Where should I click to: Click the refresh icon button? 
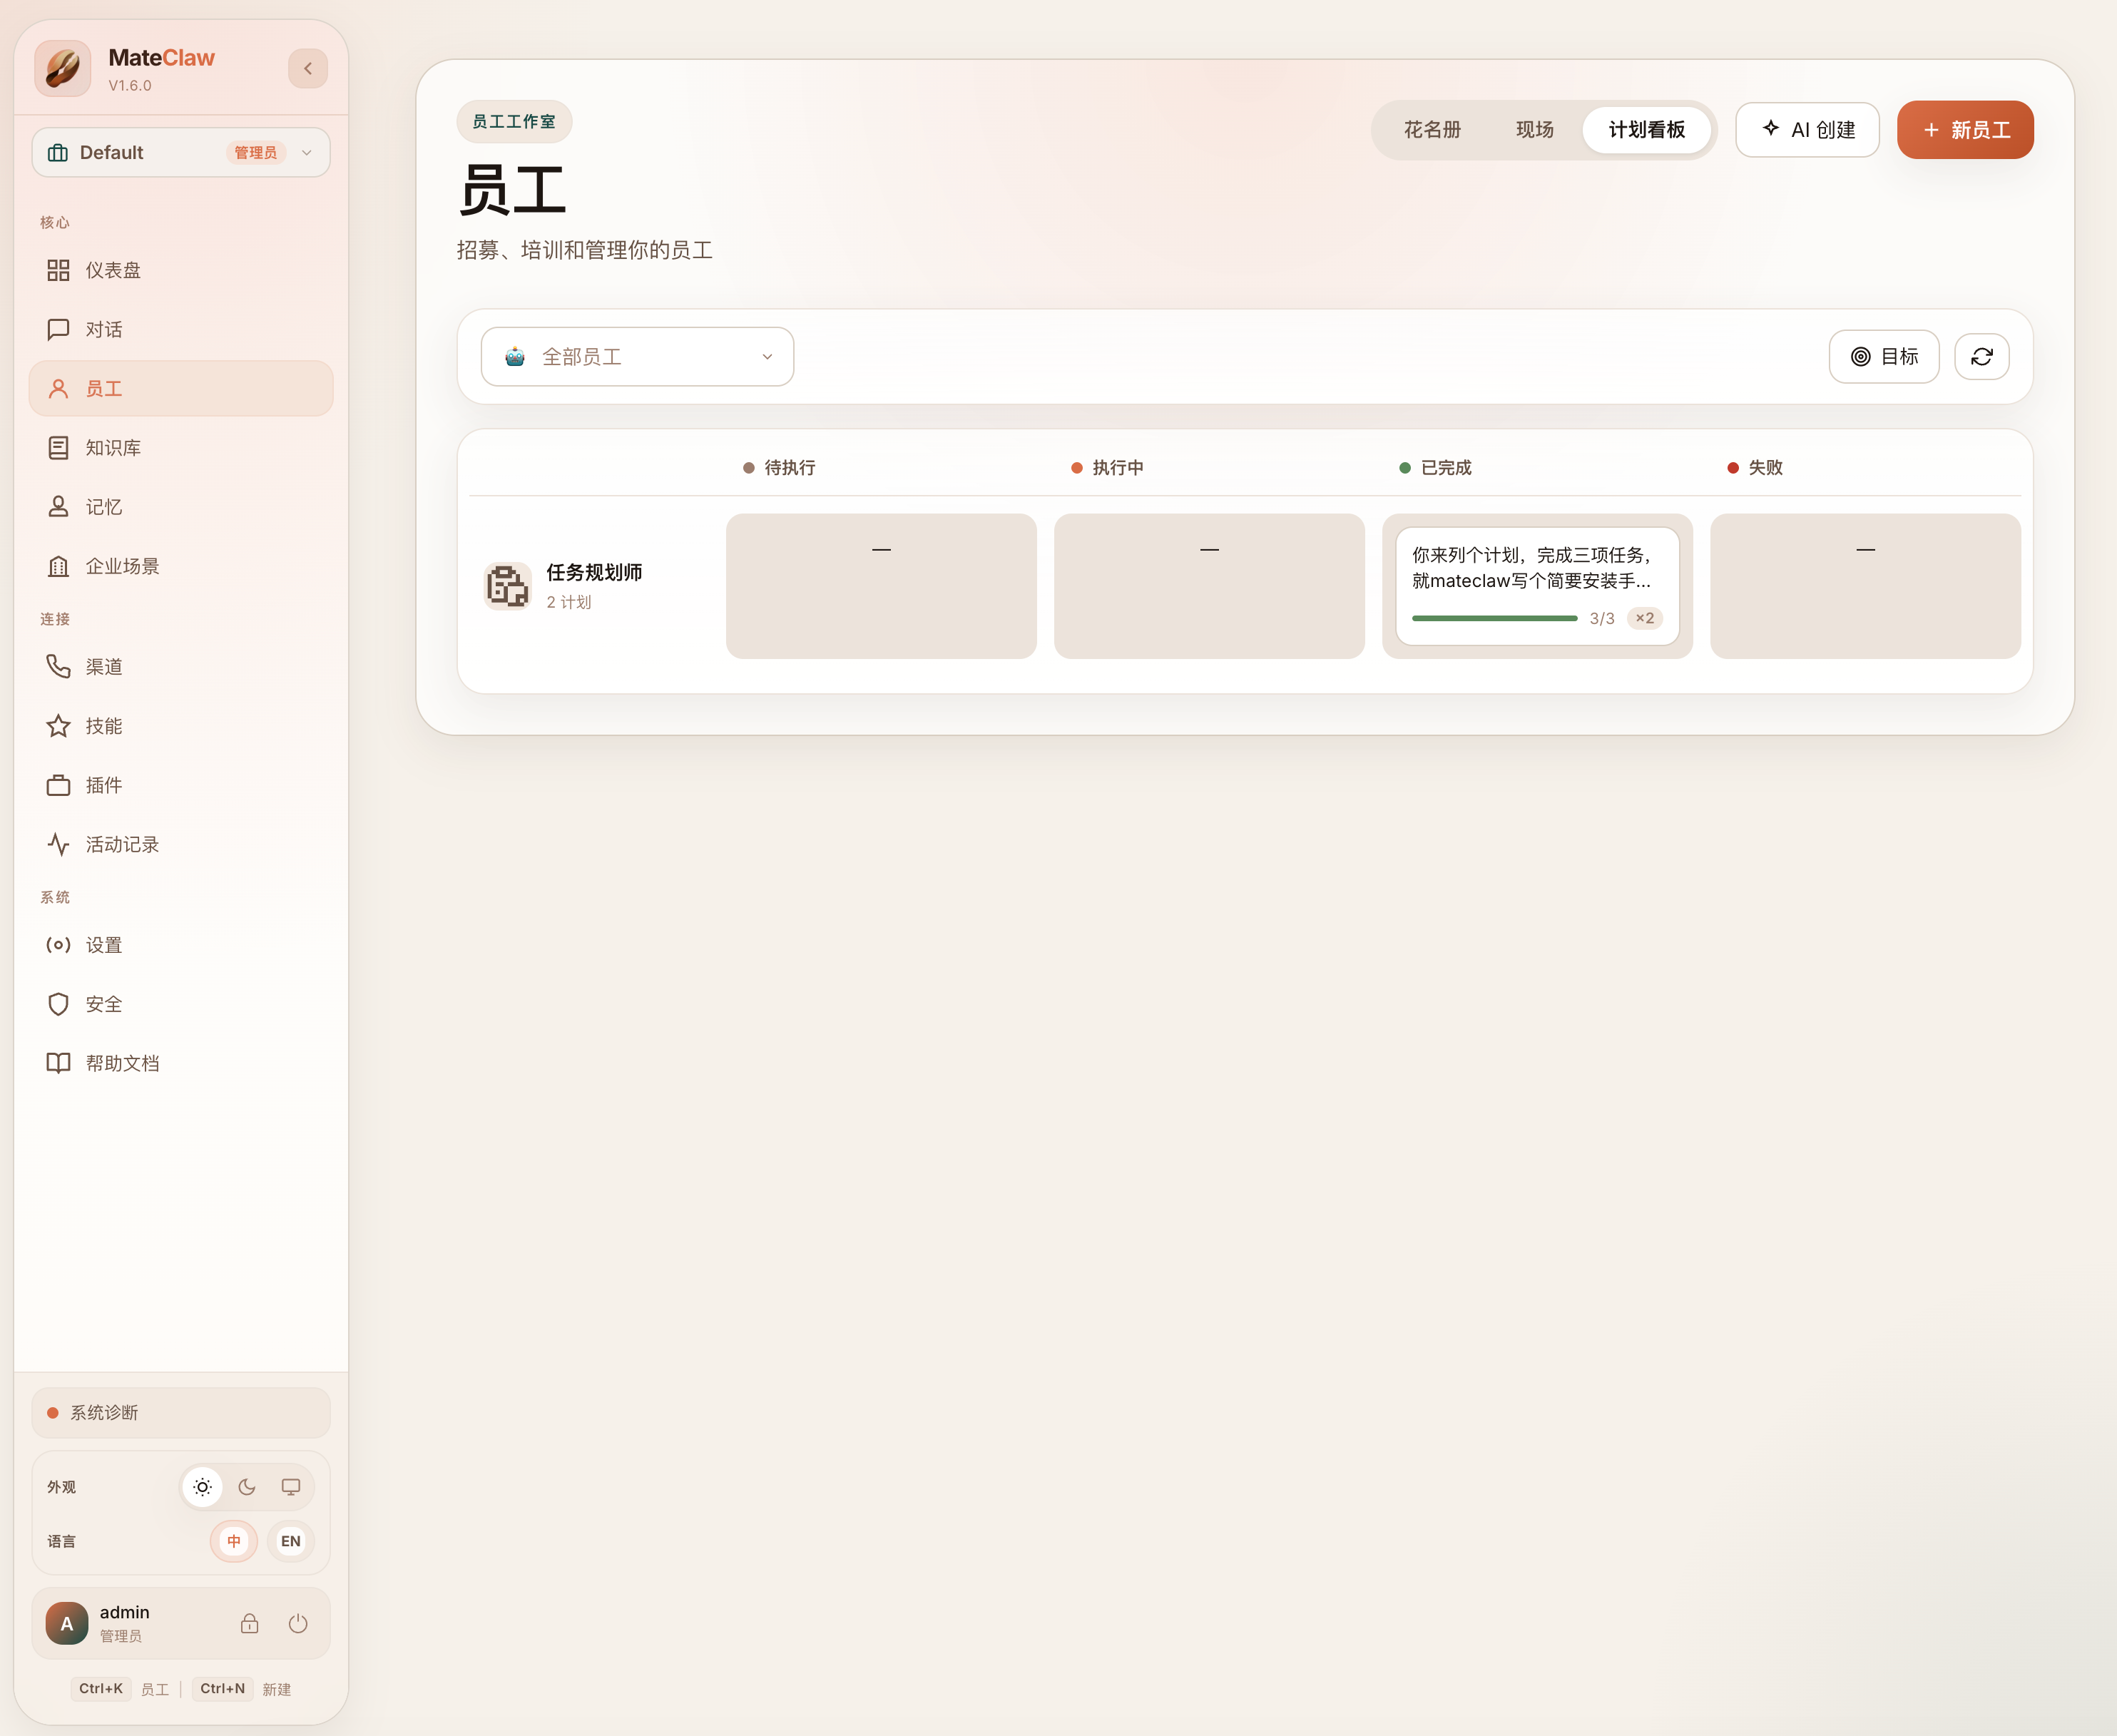click(x=1981, y=357)
